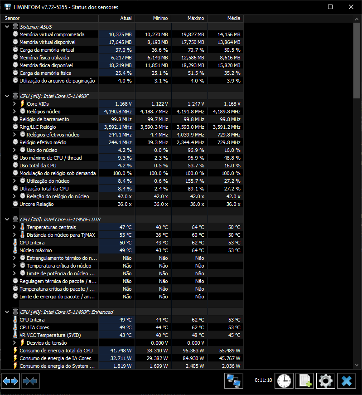Click the HWiNFO64 app icon in title bar
Screen dimensions: 362x395
8,7
